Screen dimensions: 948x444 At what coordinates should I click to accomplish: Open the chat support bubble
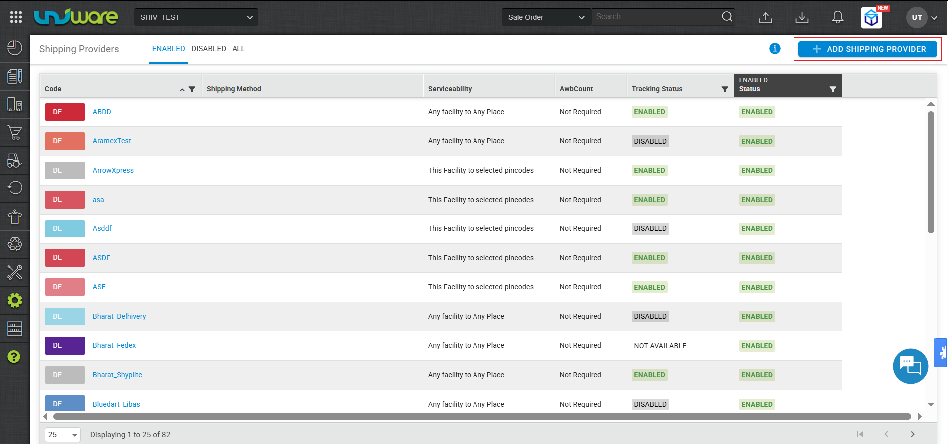point(911,366)
